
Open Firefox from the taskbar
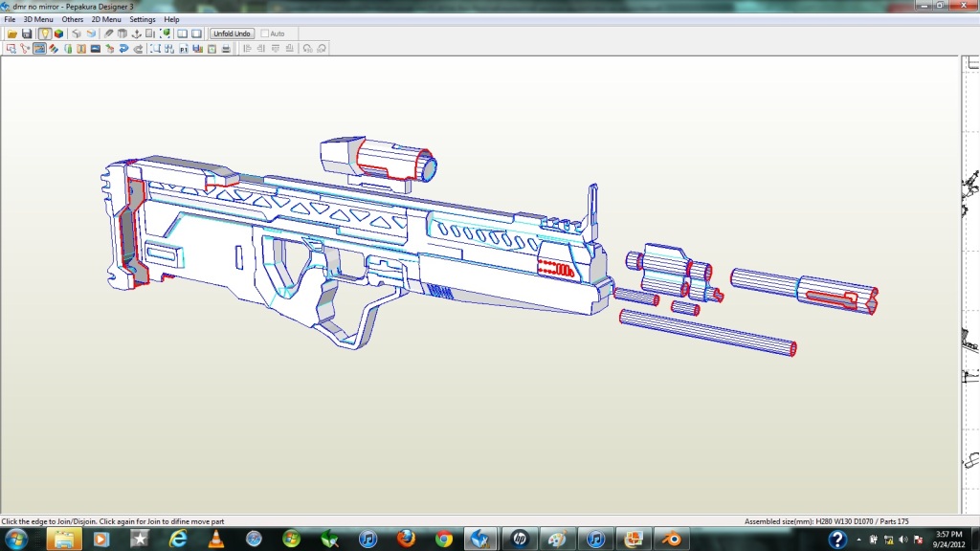point(406,539)
